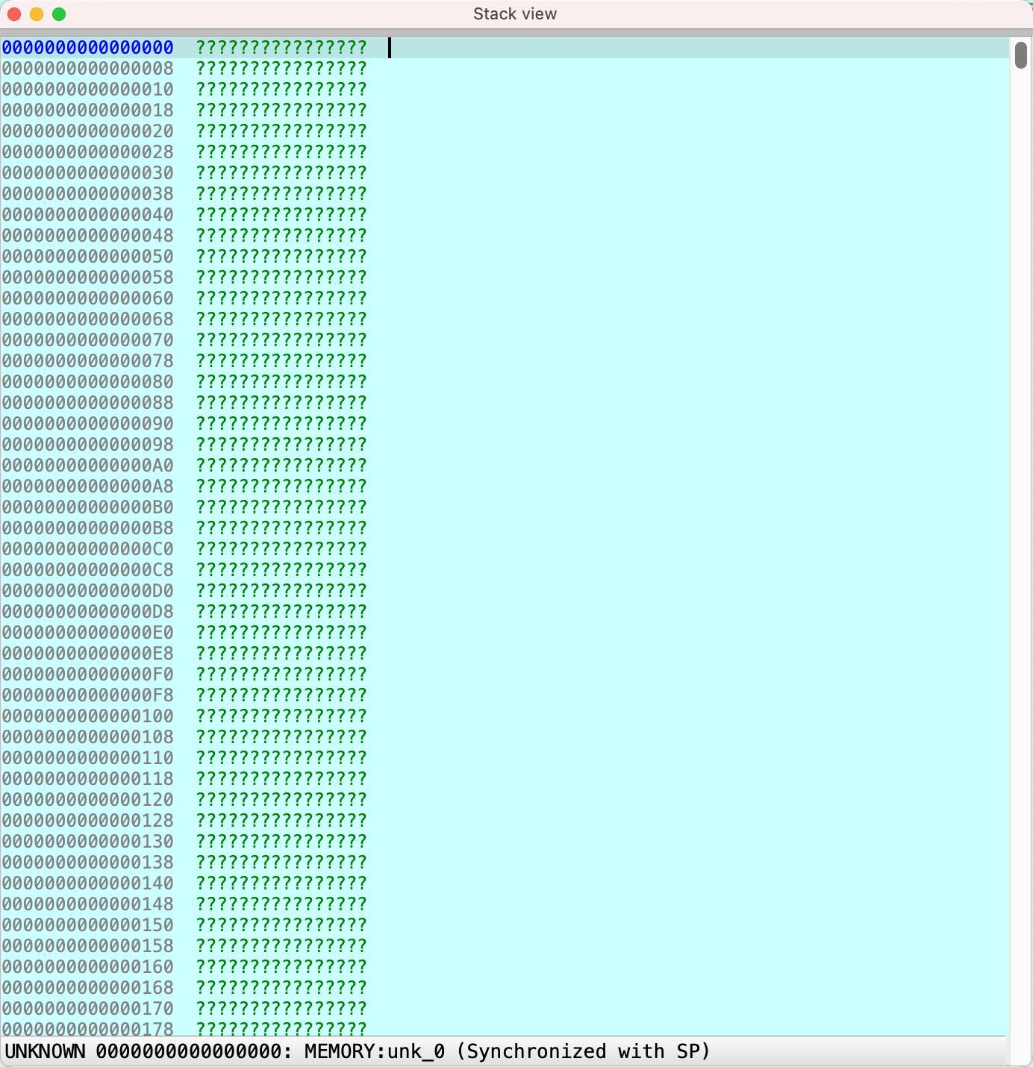Select stack address 0000000000000168
The height and width of the screenshot is (1067, 1033).
(x=88, y=988)
